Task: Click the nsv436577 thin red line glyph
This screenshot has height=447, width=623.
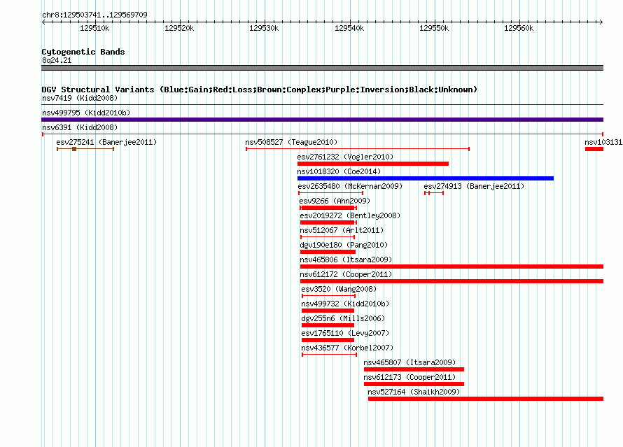Action: pos(330,355)
